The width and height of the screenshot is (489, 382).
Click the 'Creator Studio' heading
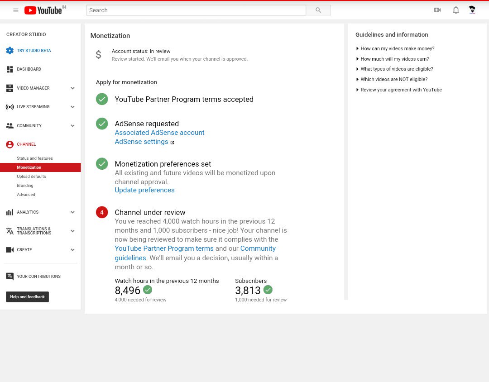click(26, 34)
